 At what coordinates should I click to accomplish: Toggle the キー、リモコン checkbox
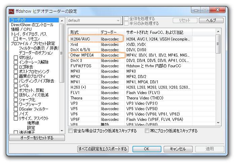(16, 39)
